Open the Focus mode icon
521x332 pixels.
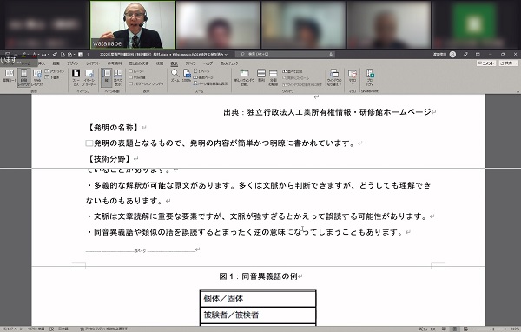(x=76, y=77)
